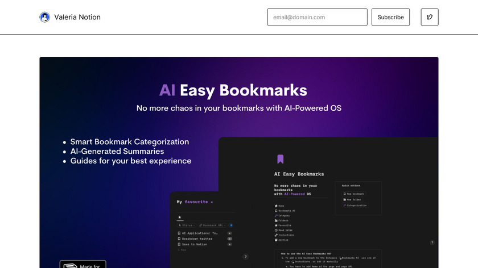
Task: Click 'Guides for your best experience' bullet
Action: (x=131, y=161)
